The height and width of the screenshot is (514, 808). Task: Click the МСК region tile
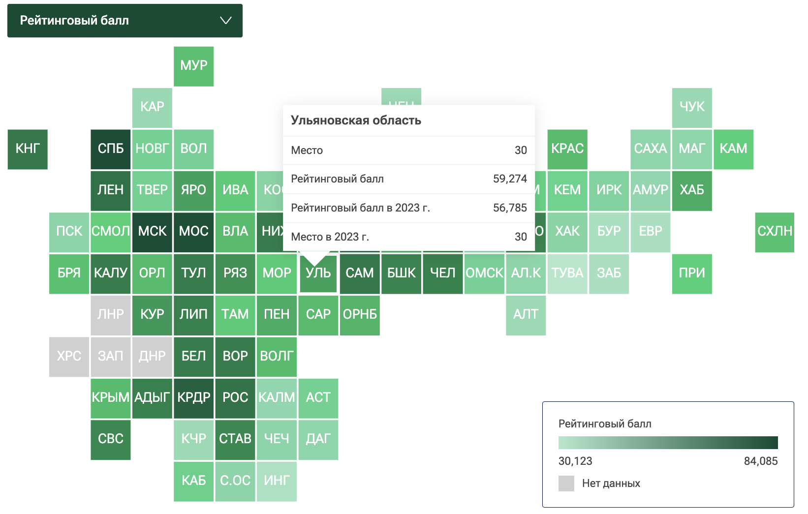[152, 232]
